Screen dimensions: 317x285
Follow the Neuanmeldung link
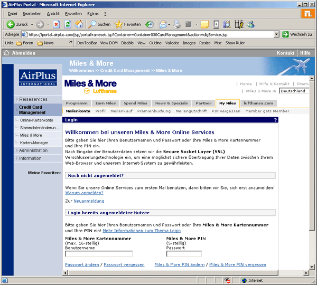pos(89,201)
